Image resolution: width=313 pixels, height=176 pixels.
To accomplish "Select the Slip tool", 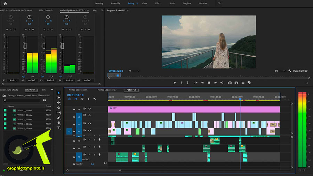I will [59, 113].
